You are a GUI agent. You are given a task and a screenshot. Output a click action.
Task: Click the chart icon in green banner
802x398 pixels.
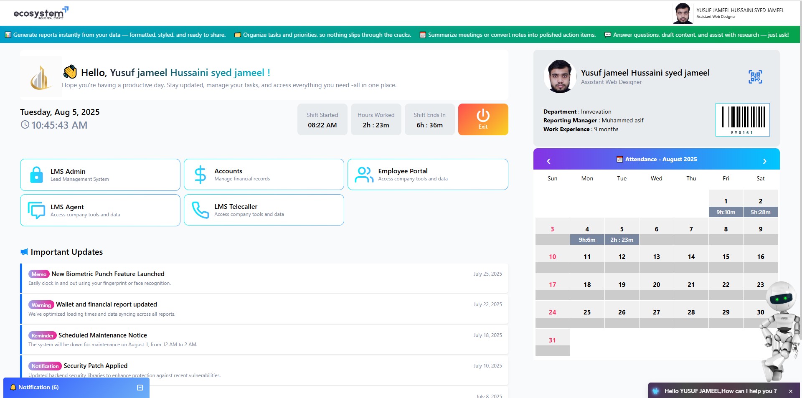coord(8,35)
